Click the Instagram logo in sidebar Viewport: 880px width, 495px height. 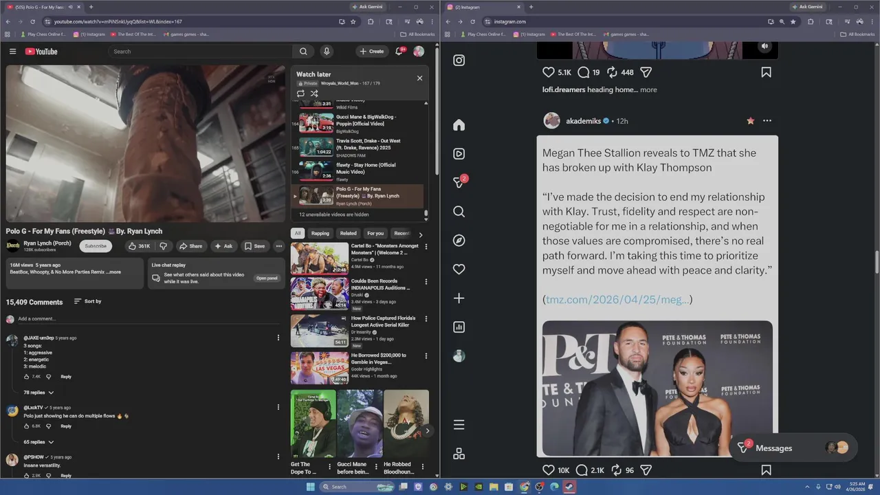point(459,60)
